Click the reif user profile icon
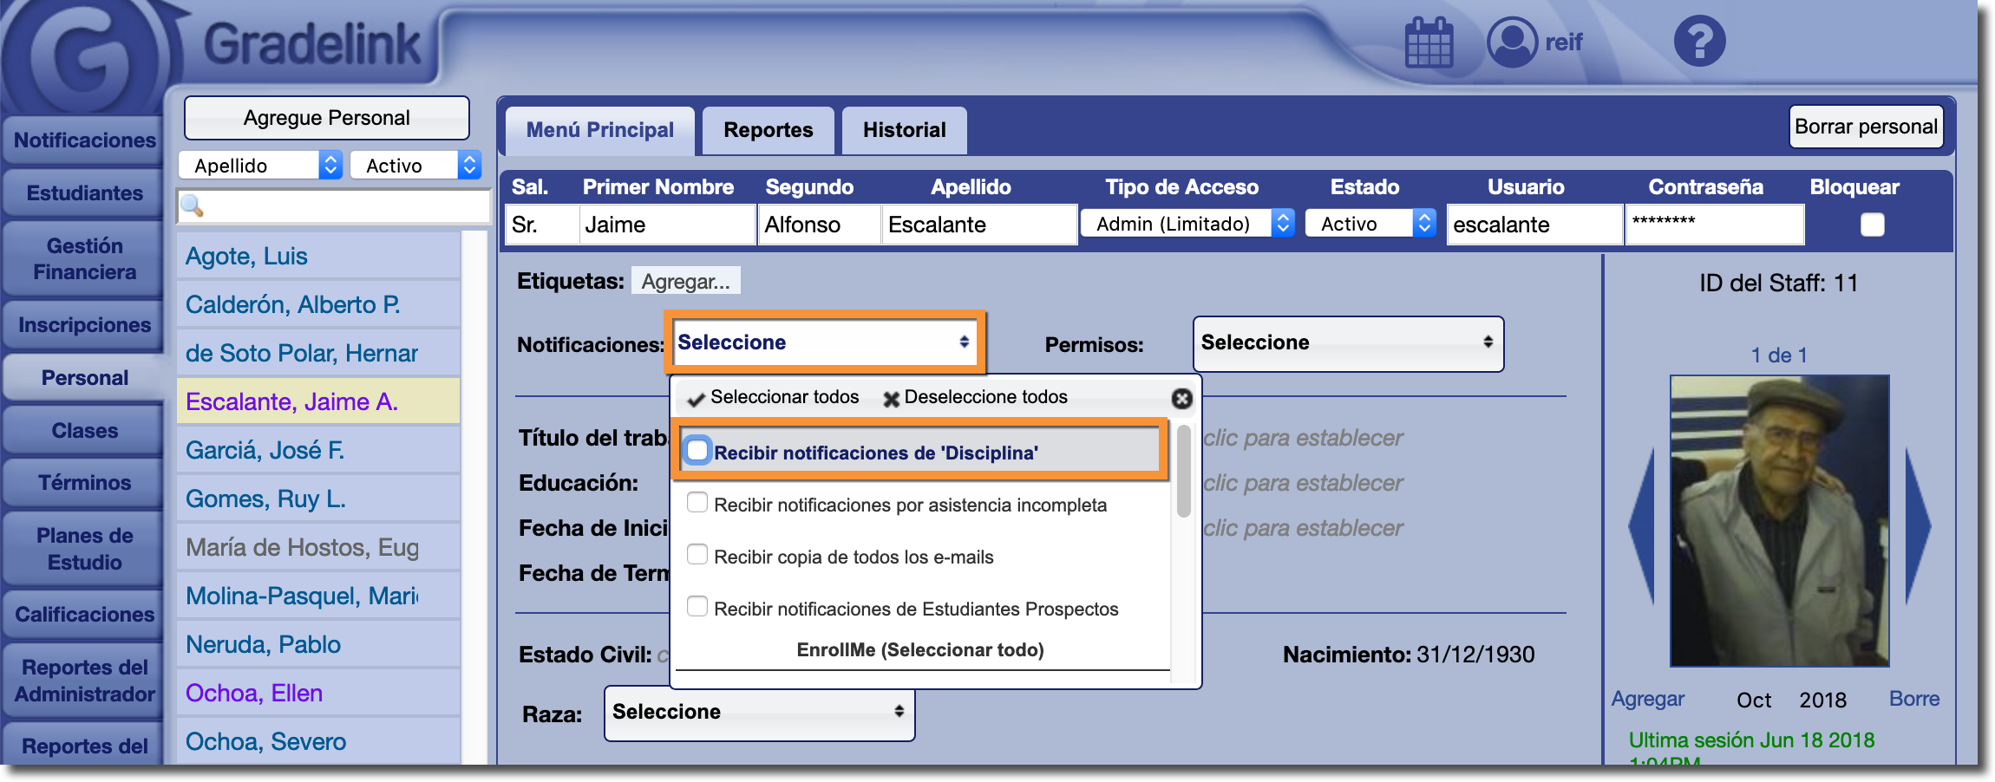This screenshot has height=782, width=1995. [x=1512, y=42]
